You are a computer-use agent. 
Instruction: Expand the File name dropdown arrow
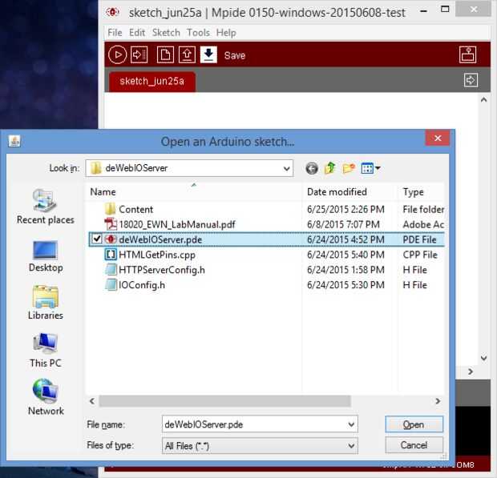351,424
